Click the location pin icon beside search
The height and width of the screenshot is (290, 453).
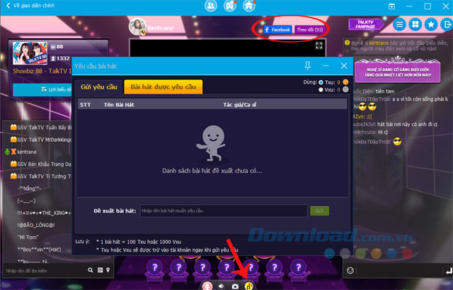coord(108,270)
